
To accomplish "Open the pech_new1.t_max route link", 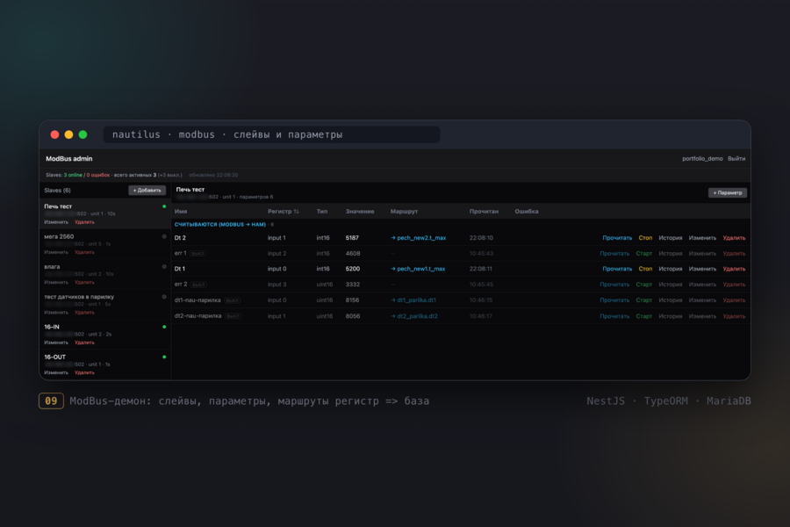I will pyautogui.click(x=418, y=269).
